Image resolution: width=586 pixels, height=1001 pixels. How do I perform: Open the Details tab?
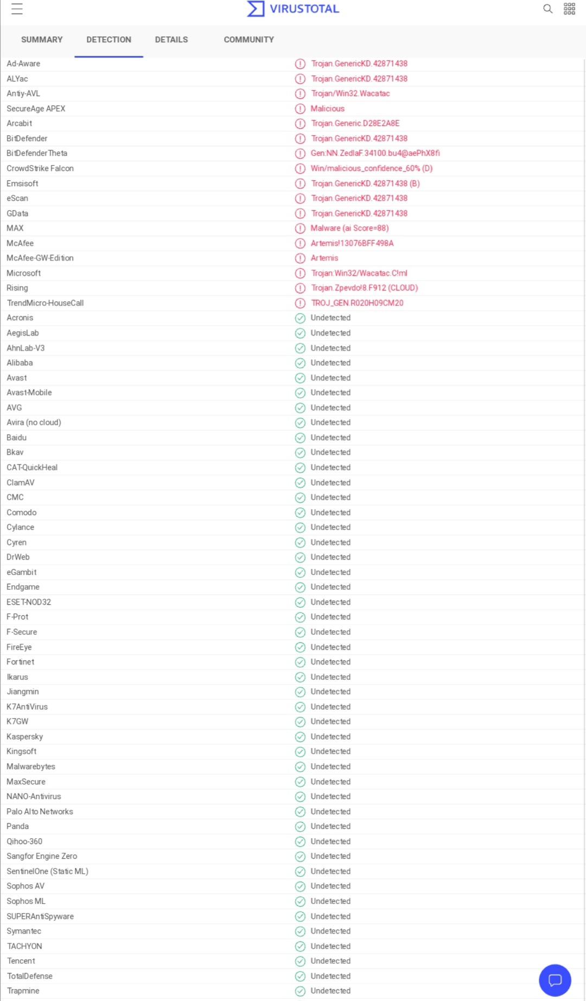click(171, 40)
